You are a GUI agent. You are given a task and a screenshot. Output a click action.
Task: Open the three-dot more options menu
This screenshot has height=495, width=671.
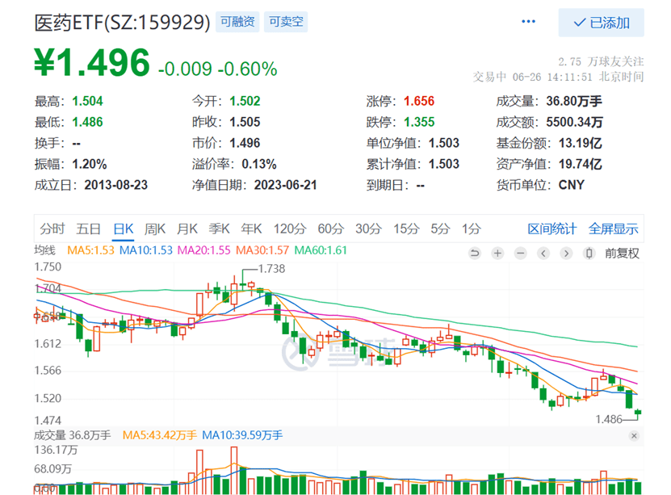pos(528,21)
